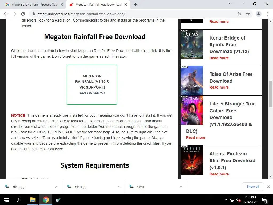Open the Chrome profile avatar
Image resolution: width=273 pixels, height=205 pixels.
pyautogui.click(x=259, y=14)
